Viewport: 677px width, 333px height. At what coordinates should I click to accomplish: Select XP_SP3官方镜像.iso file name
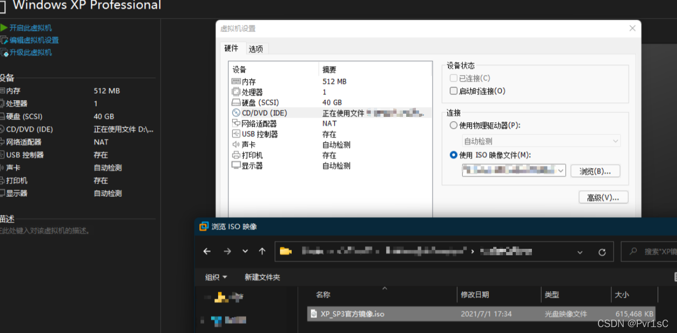pyautogui.click(x=352, y=314)
